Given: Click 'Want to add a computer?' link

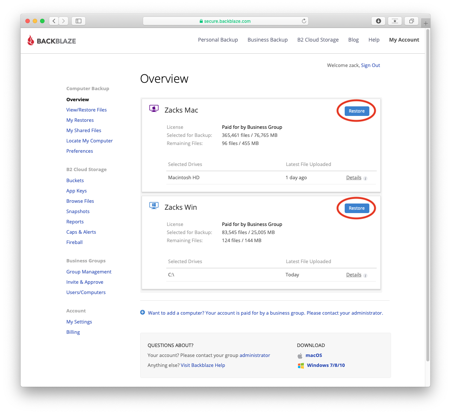Looking at the screenshot, I should pos(265,313).
